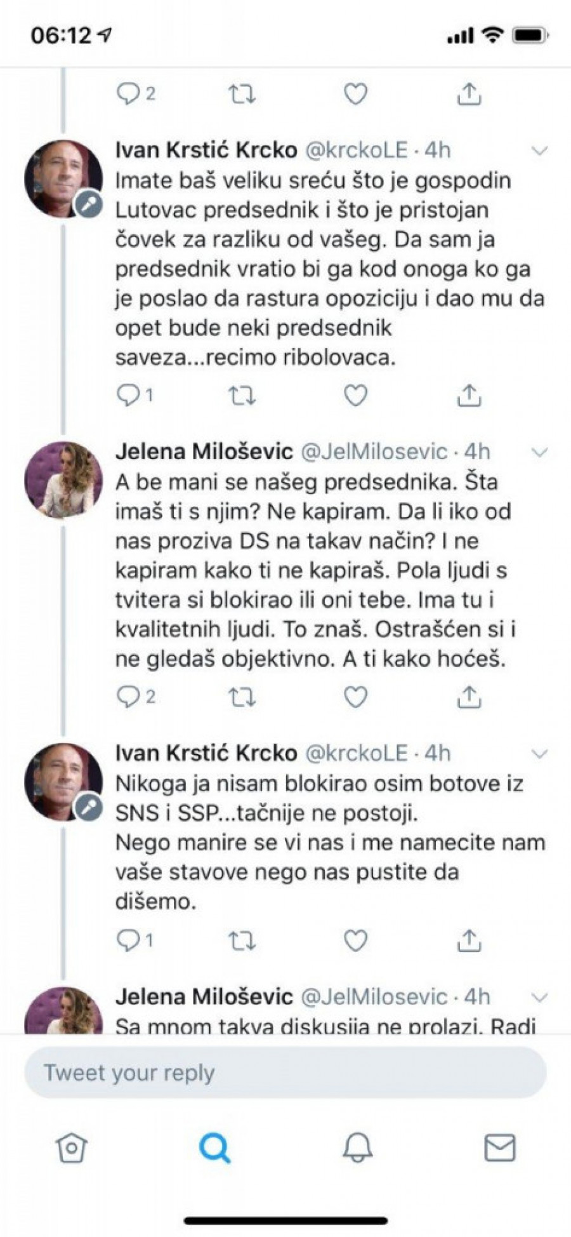Like Ivan's tweet ending 'pustite da dišemo'
Screen dimensions: 571x1237
(x=355, y=940)
